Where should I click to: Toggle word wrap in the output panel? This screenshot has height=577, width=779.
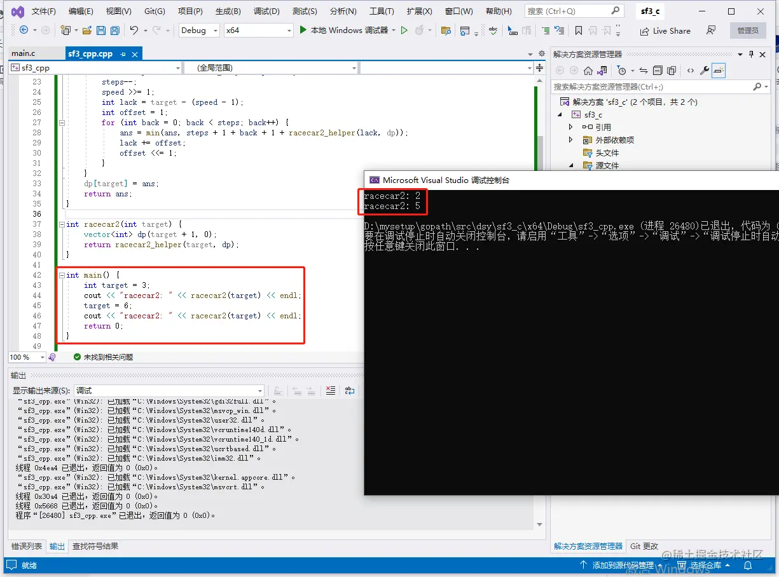coord(350,391)
